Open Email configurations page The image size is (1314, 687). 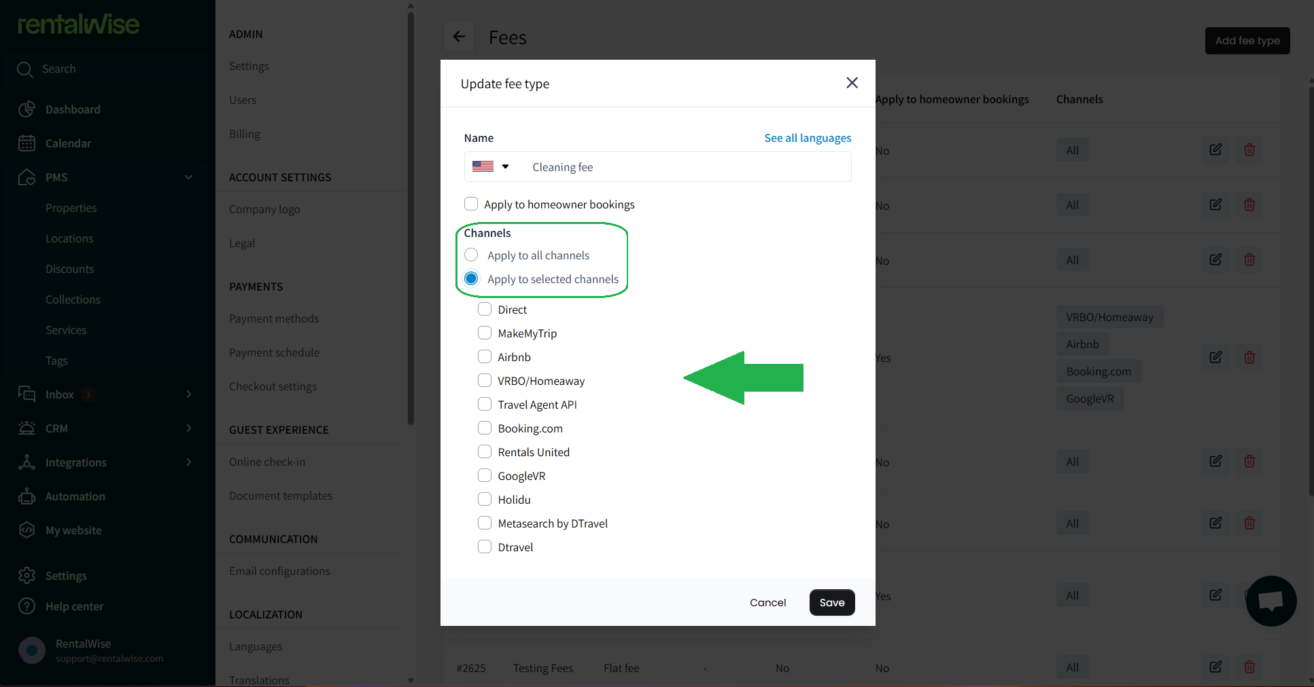280,571
